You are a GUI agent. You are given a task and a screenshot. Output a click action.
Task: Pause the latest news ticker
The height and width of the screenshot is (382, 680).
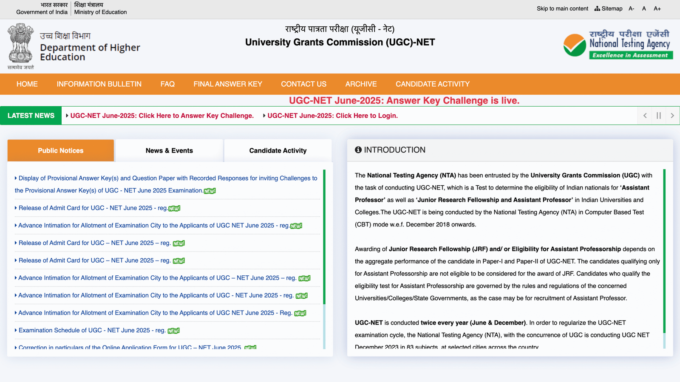tap(659, 116)
